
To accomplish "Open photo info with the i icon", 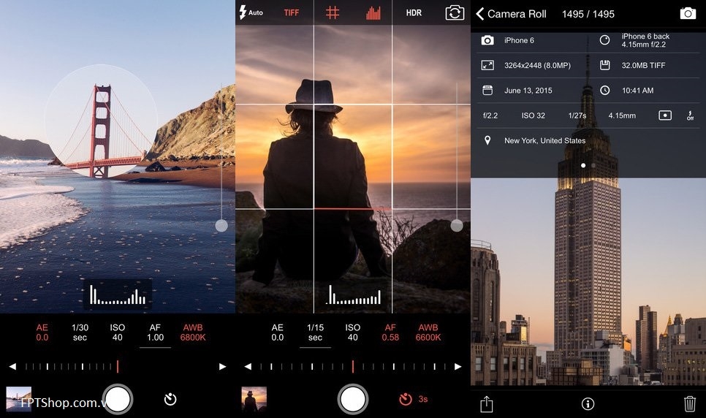I will click(x=588, y=403).
